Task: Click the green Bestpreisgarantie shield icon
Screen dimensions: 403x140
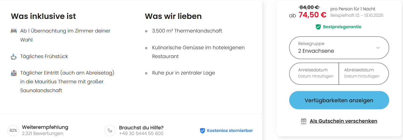Action: (x=318, y=27)
